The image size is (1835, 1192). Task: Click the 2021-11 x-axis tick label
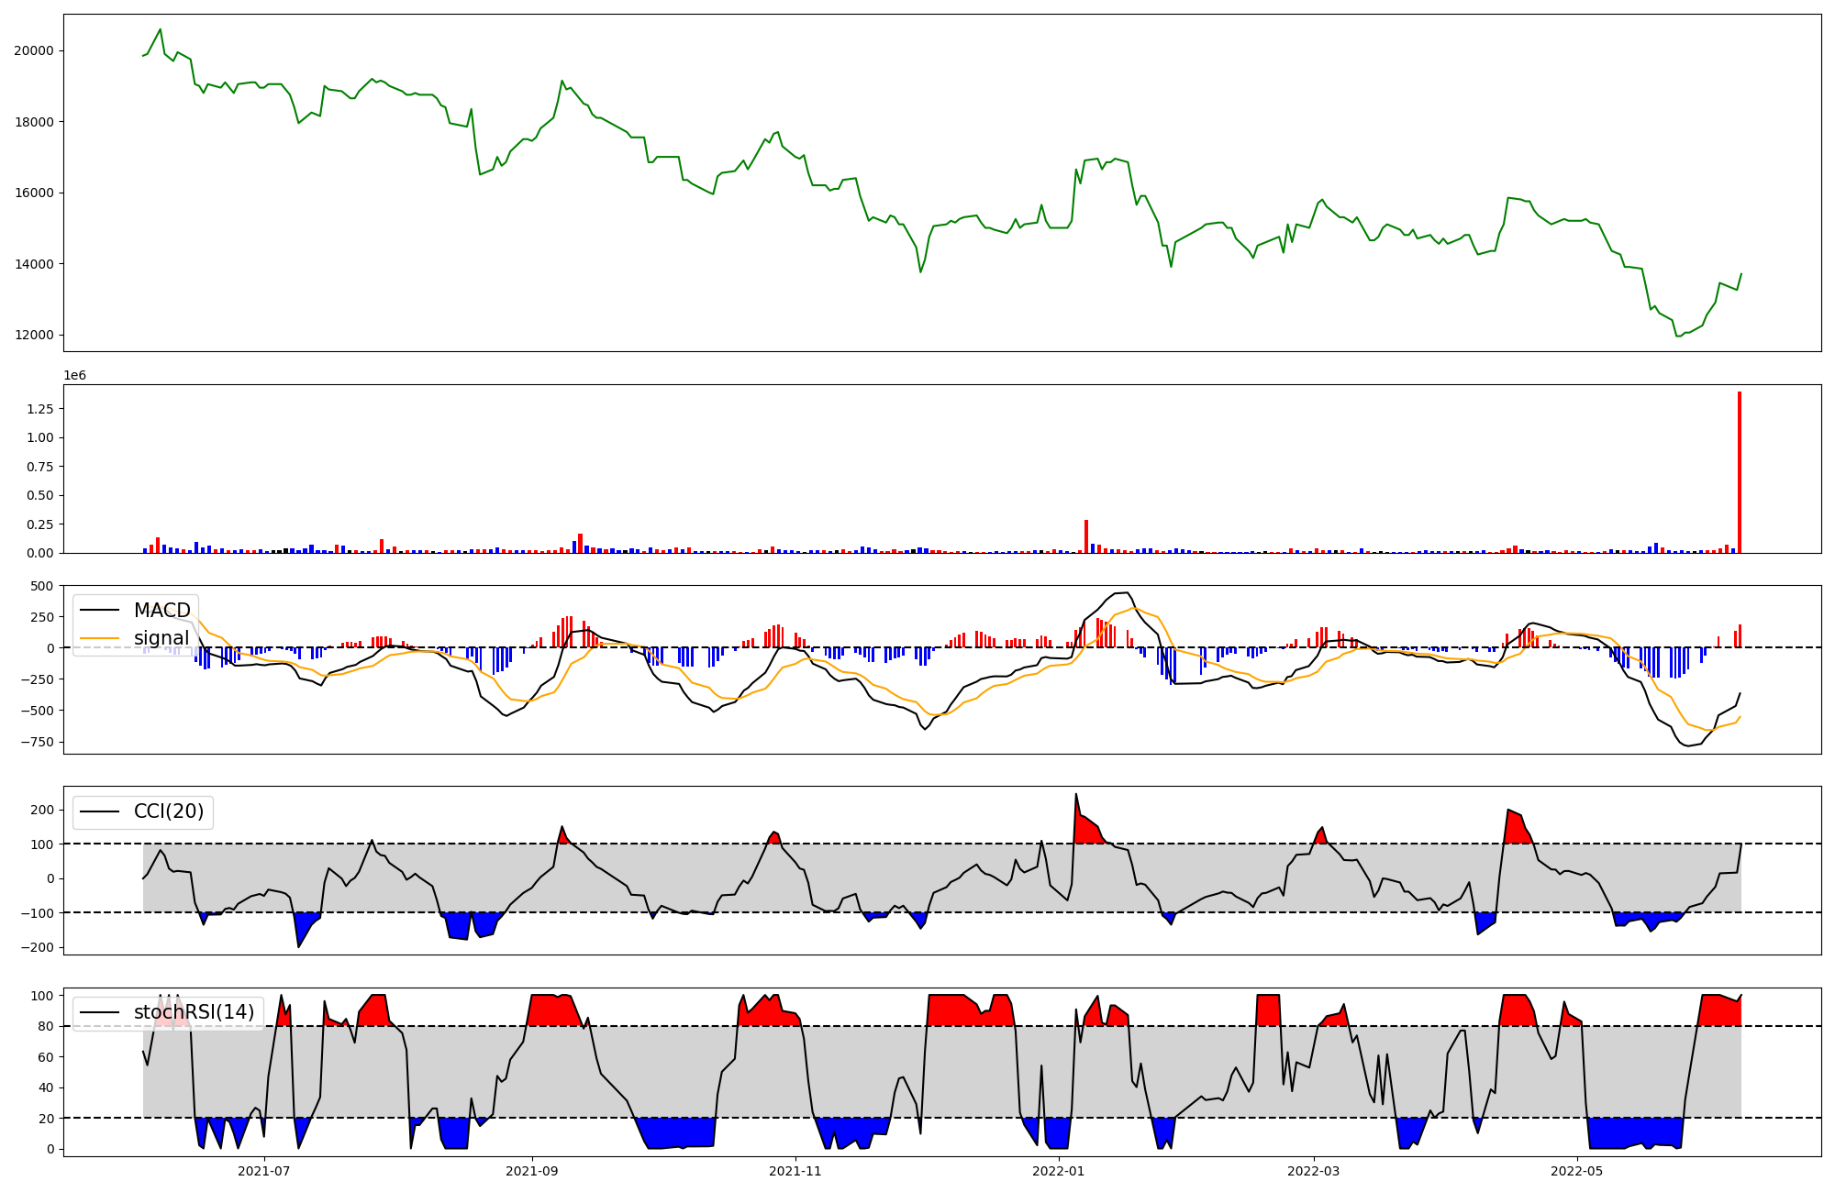[795, 1171]
